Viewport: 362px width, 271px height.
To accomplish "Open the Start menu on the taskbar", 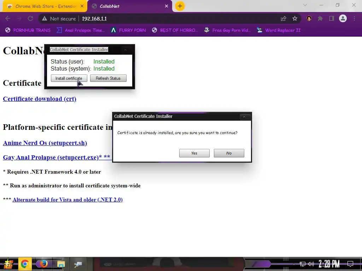I will pyautogui.click(x=8, y=264).
